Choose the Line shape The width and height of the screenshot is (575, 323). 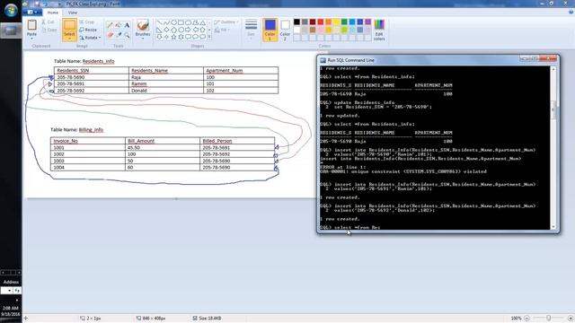[159, 22]
